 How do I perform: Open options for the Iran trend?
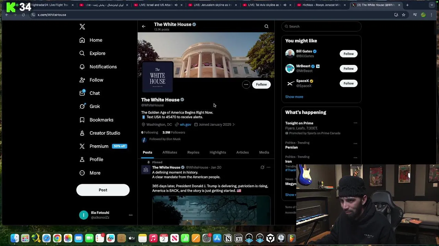(355, 158)
